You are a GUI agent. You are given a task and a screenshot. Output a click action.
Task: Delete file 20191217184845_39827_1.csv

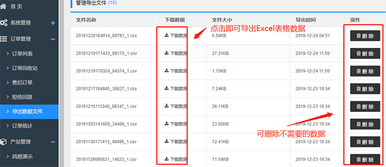[x=365, y=89]
